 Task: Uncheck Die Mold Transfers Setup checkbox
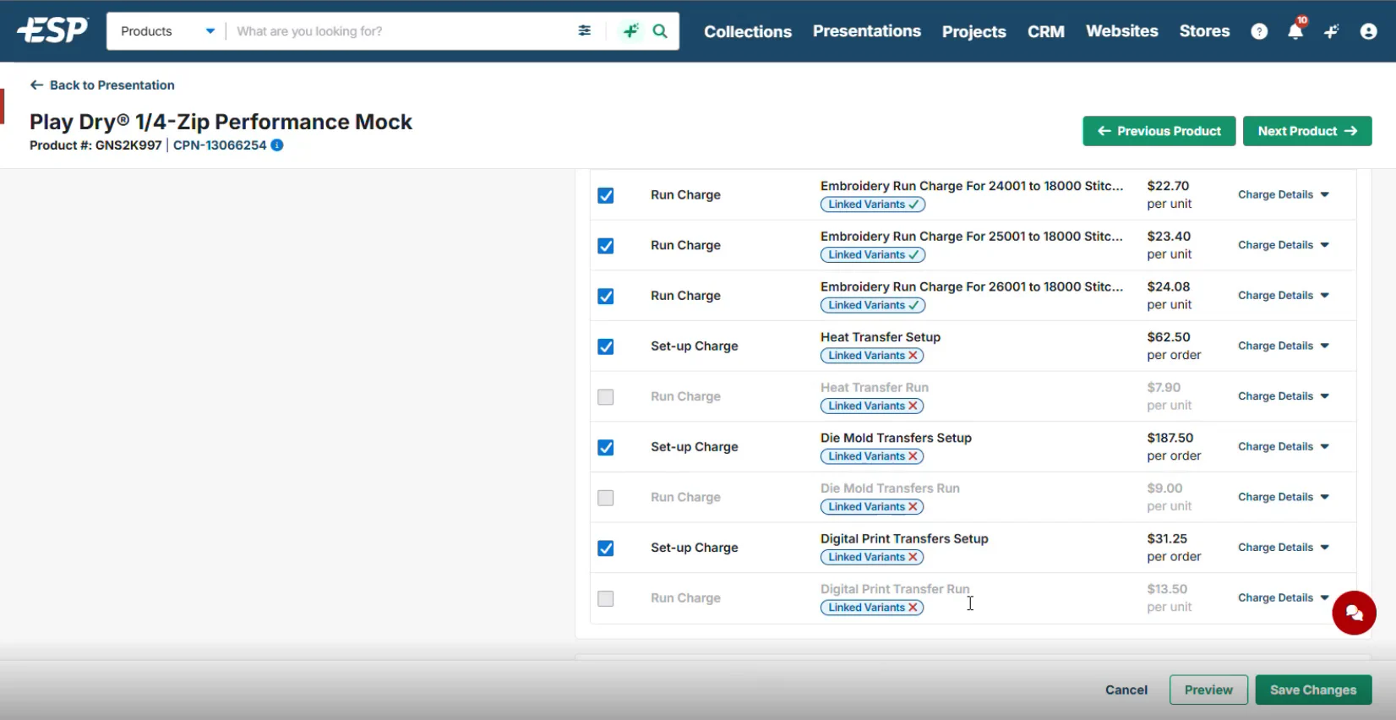606,447
